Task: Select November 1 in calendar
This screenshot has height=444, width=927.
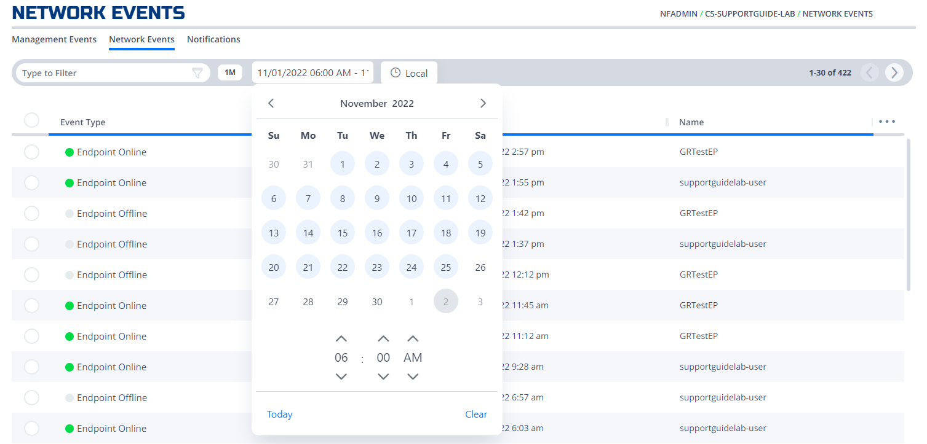Action: pos(343,164)
